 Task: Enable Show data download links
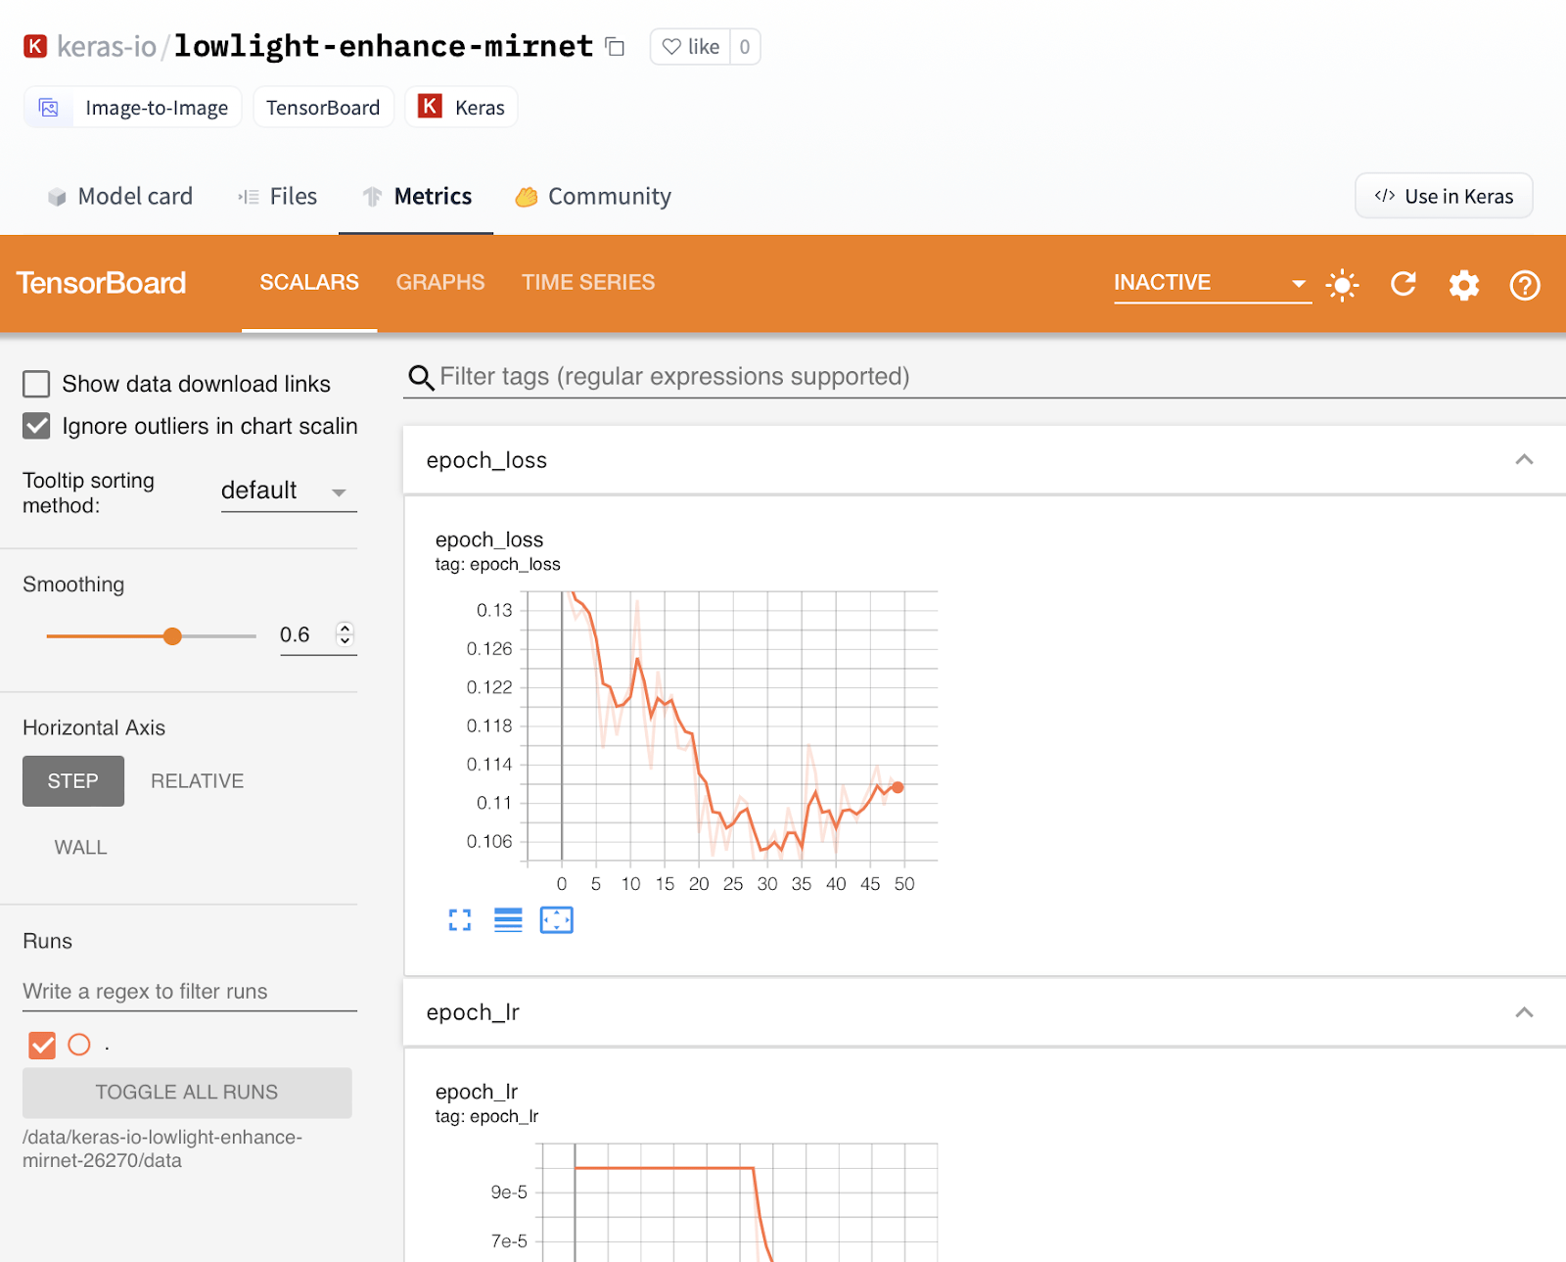[36, 384]
